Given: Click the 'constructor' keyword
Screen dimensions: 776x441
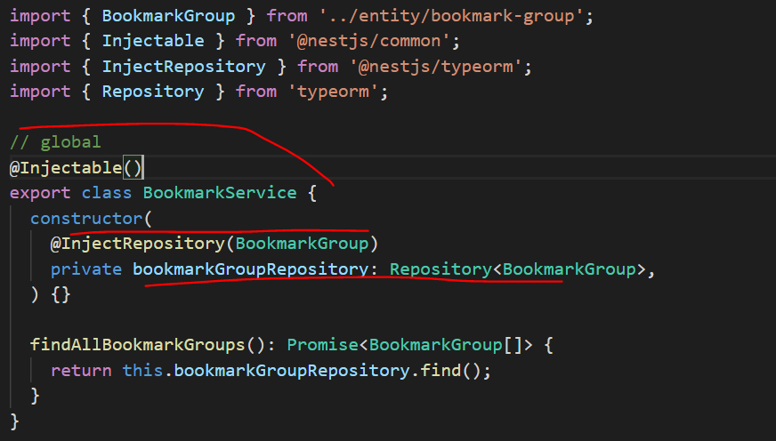Looking at the screenshot, I should (x=86, y=218).
